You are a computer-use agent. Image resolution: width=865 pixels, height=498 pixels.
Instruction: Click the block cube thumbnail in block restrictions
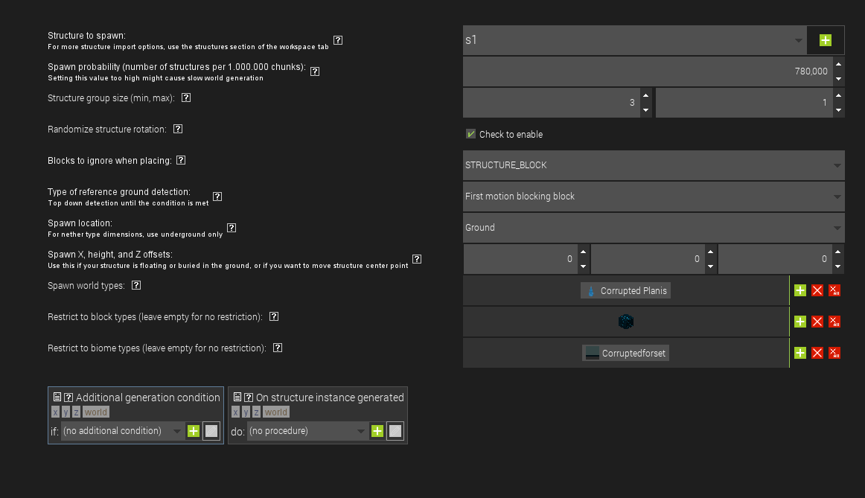[625, 321]
